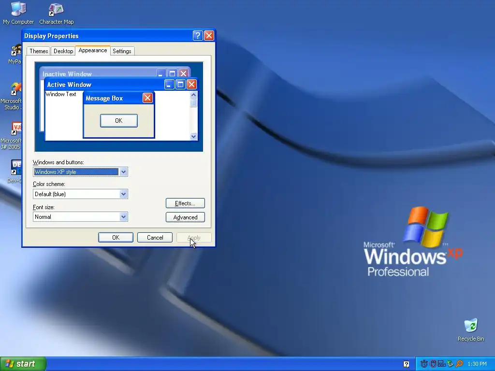Click the Active Window preview maximize icon
This screenshot has width=495, height=371.
coord(180,84)
